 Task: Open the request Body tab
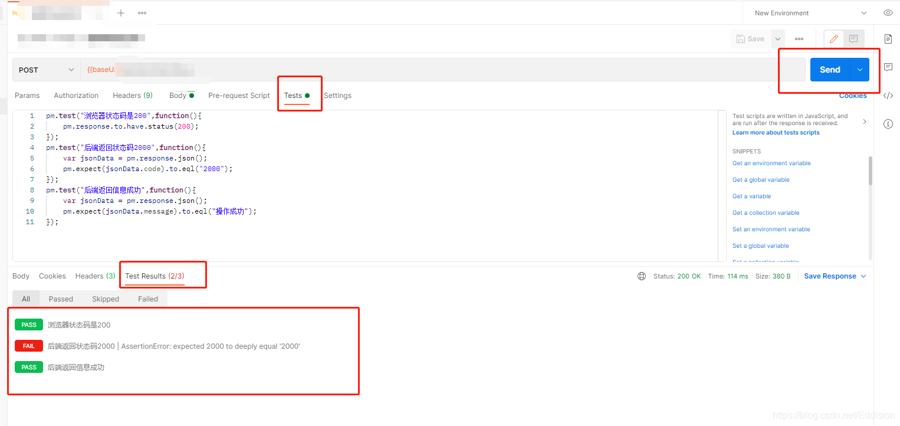[x=181, y=96]
